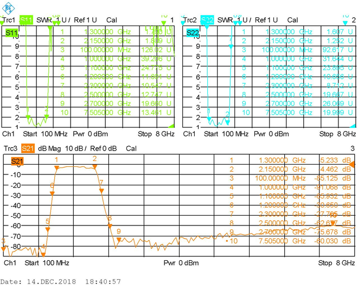Click the highlighted S22 label in Trc2 header

(x=207, y=20)
